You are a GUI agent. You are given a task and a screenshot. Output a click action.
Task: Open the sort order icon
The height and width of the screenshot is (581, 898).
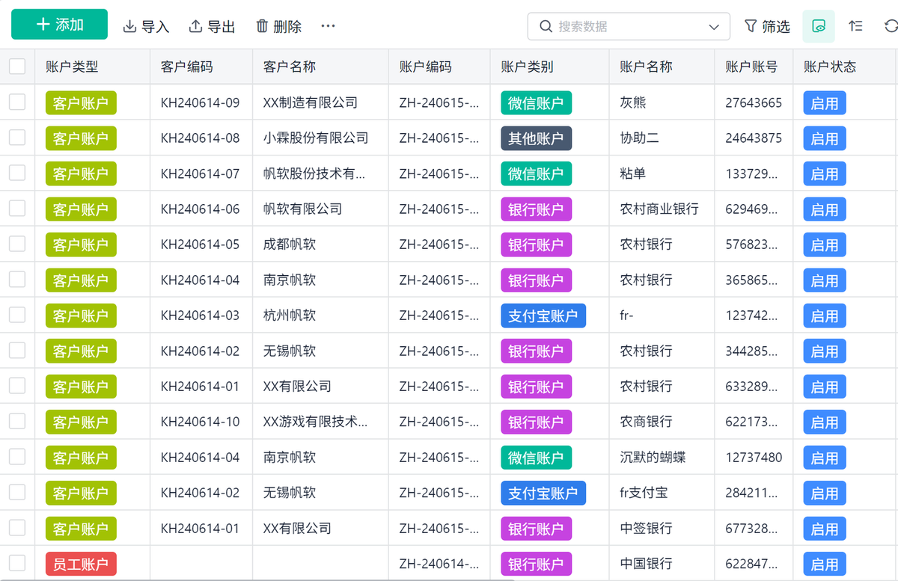pos(855,26)
